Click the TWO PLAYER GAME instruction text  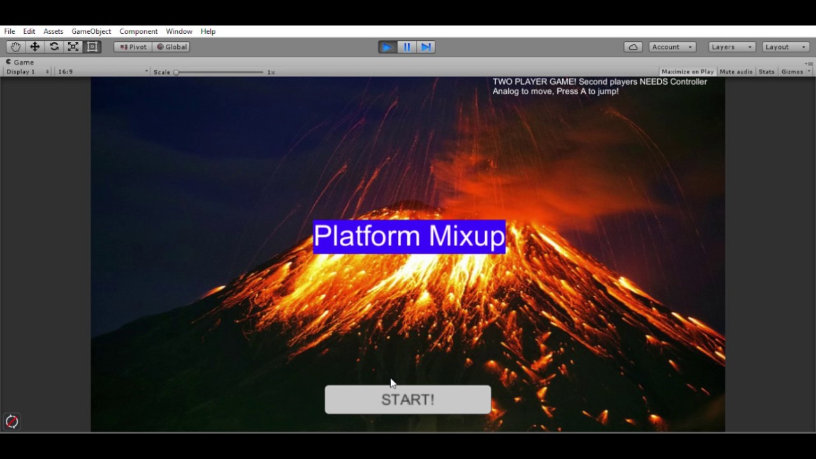(x=600, y=87)
